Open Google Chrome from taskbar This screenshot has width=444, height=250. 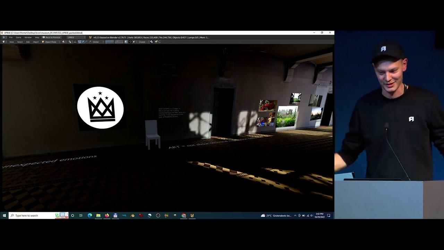[x=183, y=216]
